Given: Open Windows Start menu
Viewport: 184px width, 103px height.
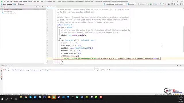Looking at the screenshot, I should tap(2, 99).
